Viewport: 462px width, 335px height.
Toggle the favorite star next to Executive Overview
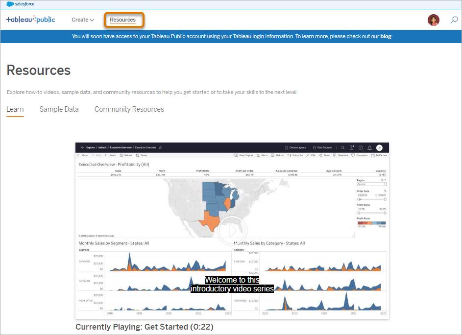pyautogui.click(x=160, y=147)
